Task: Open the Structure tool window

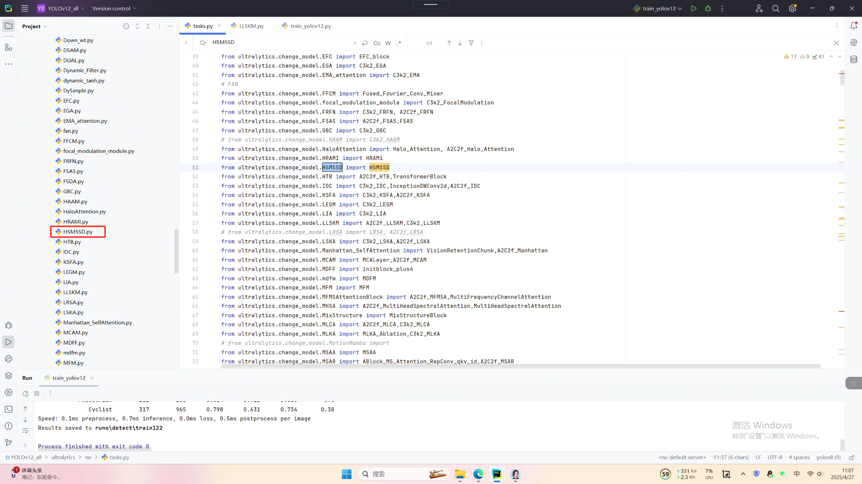Action: (x=9, y=47)
